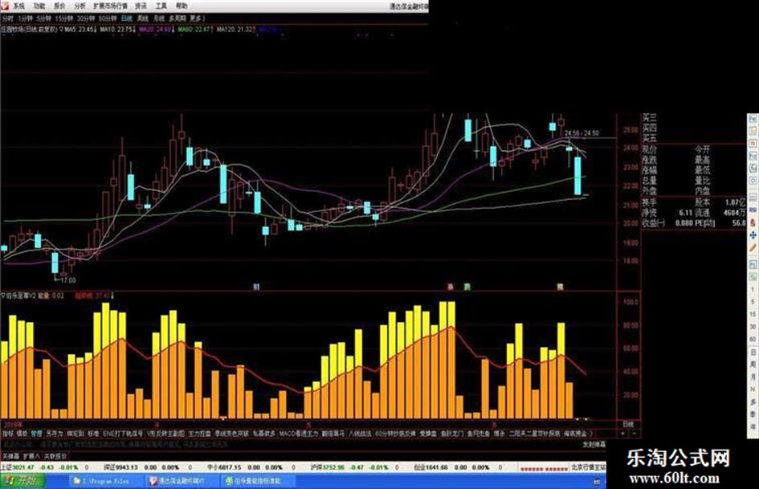Screen dimensions: 759x489
Task: Click the right toolbar 1-minute period button
Action: coord(753,289)
